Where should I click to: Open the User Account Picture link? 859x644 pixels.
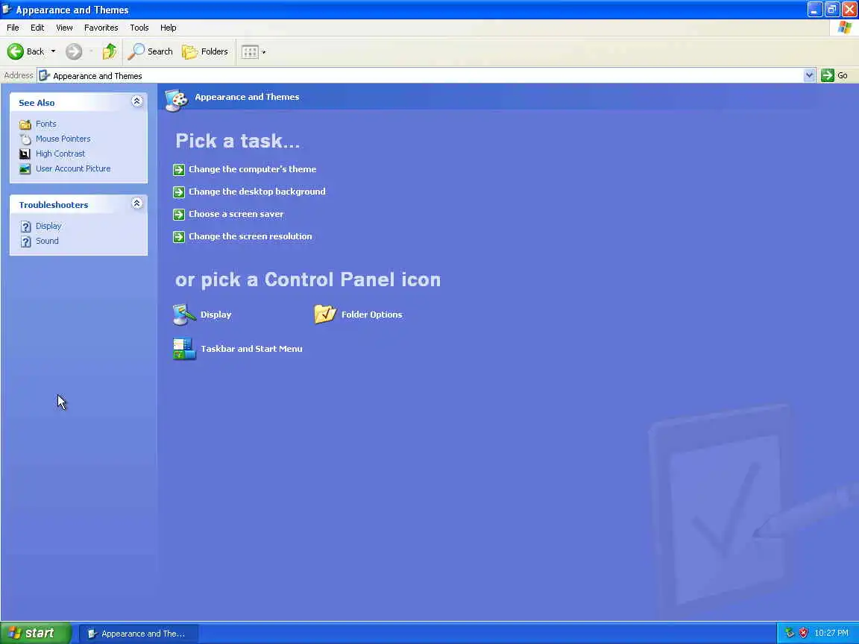tap(73, 168)
